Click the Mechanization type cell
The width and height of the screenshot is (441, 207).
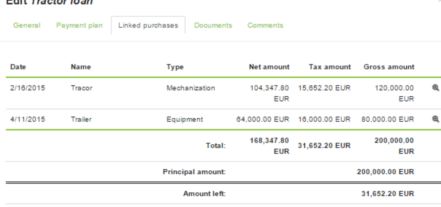click(x=191, y=88)
